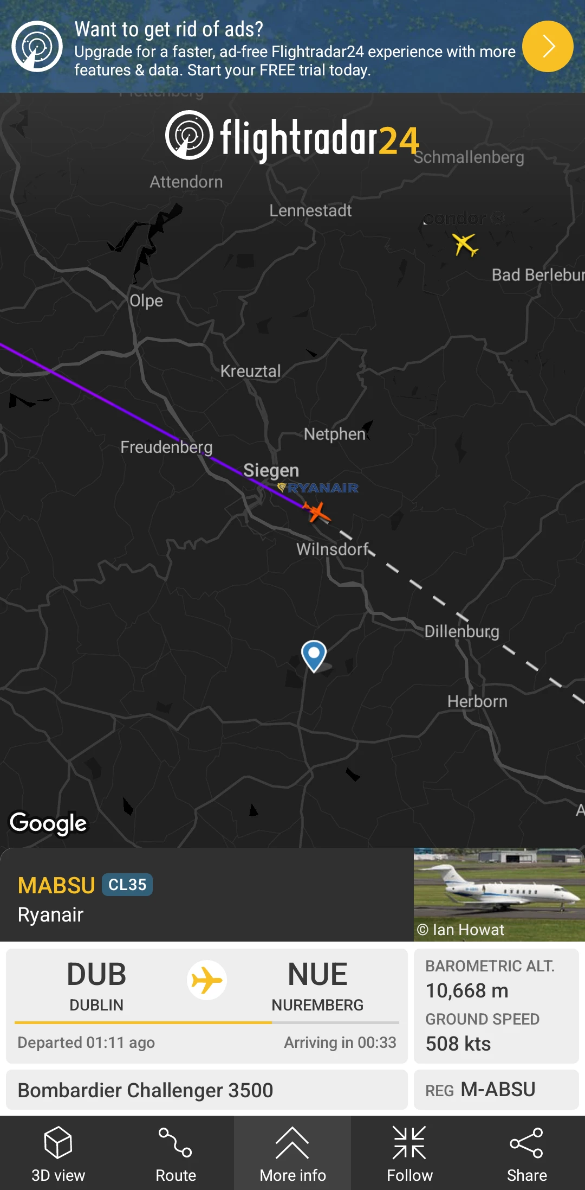The height and width of the screenshot is (1190, 585).
Task: Show the flight Route
Action: [175, 1153]
